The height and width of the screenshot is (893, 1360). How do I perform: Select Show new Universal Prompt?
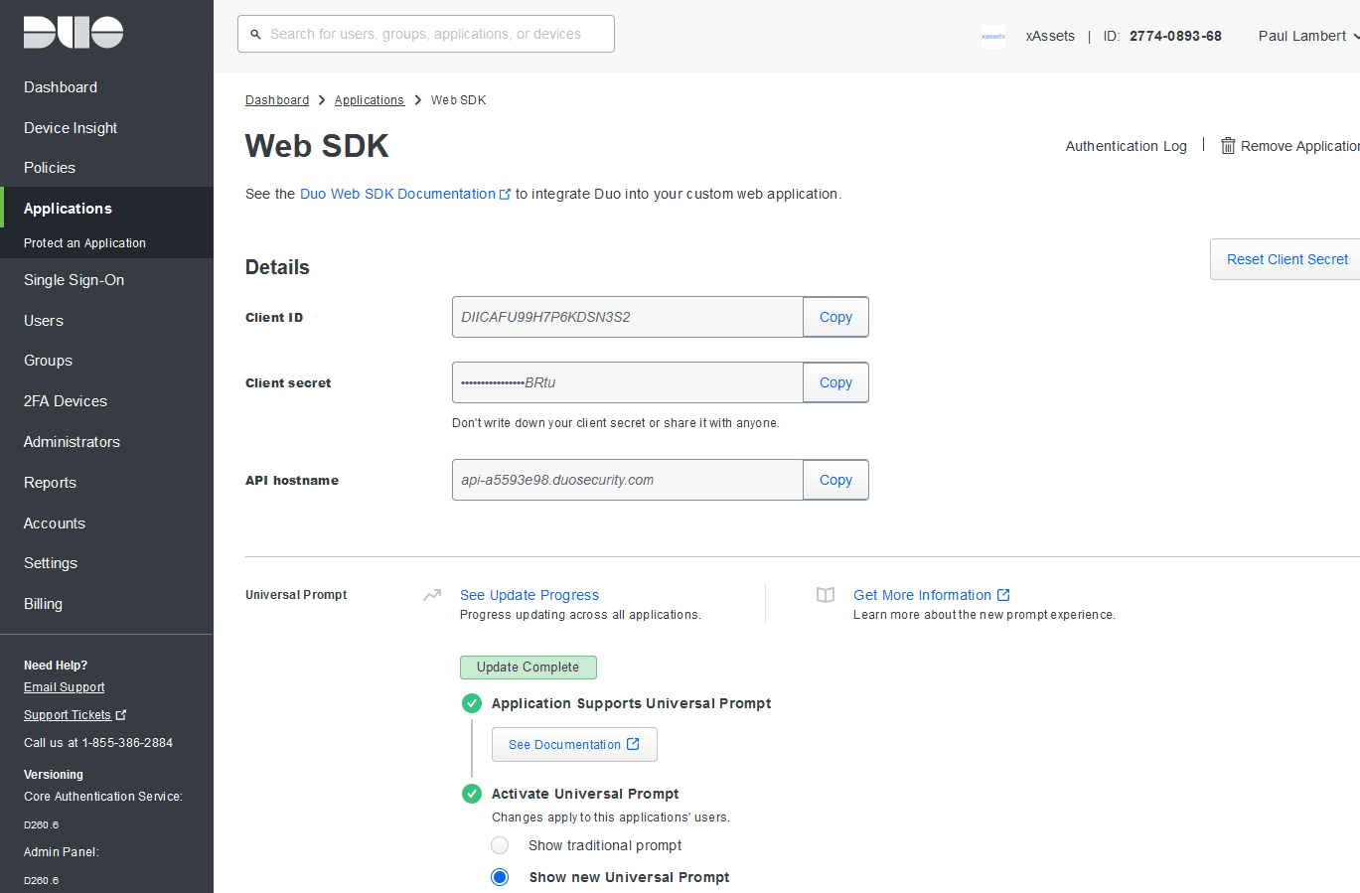click(x=500, y=877)
